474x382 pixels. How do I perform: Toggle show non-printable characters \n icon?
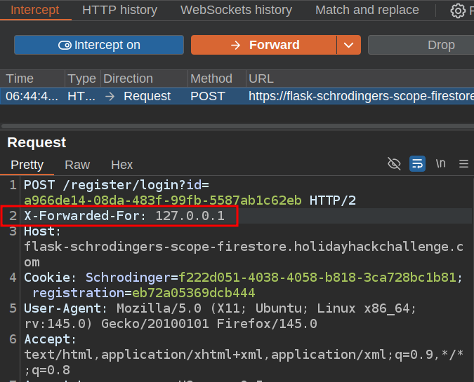440,164
